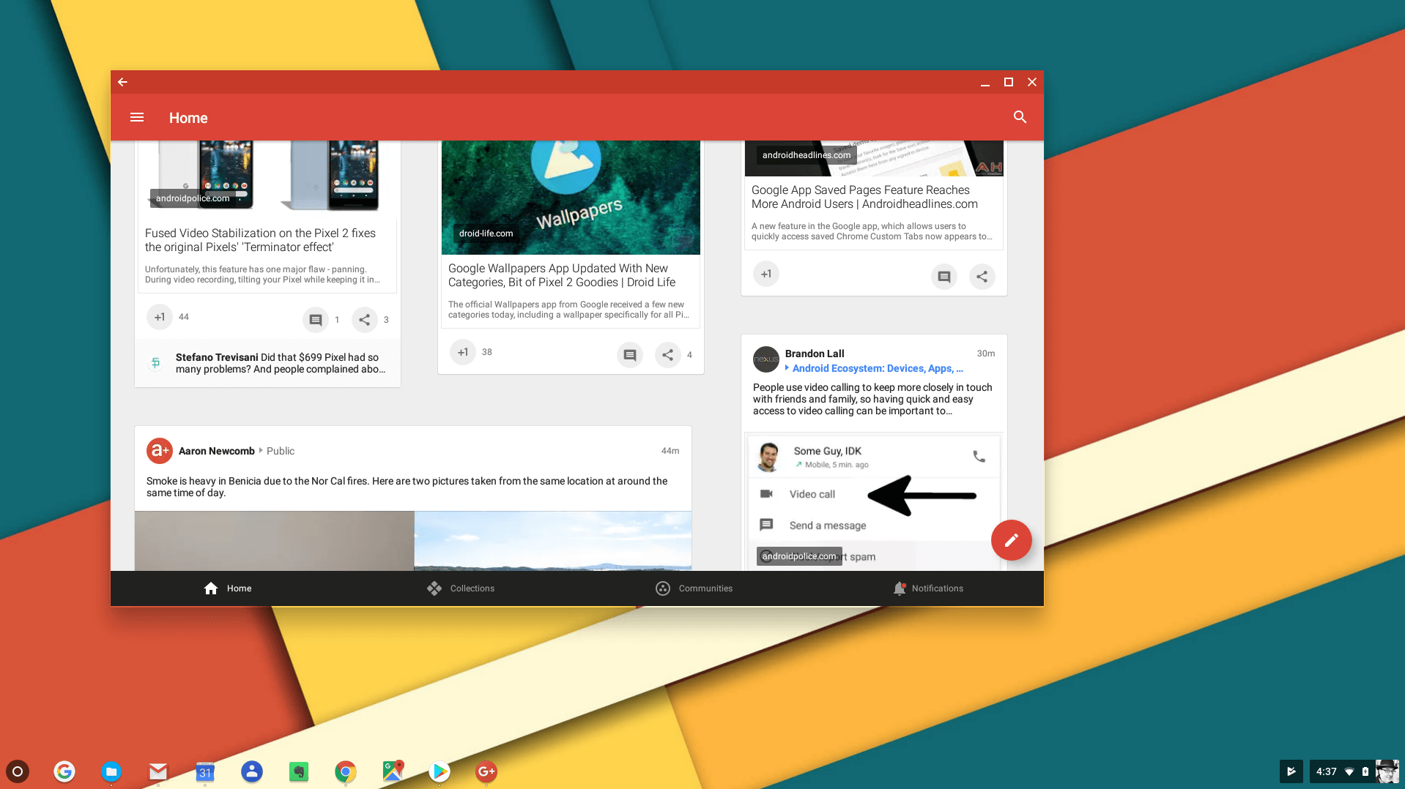Launch Google search from the shelf
Screen dimensions: 1405x789
point(64,771)
